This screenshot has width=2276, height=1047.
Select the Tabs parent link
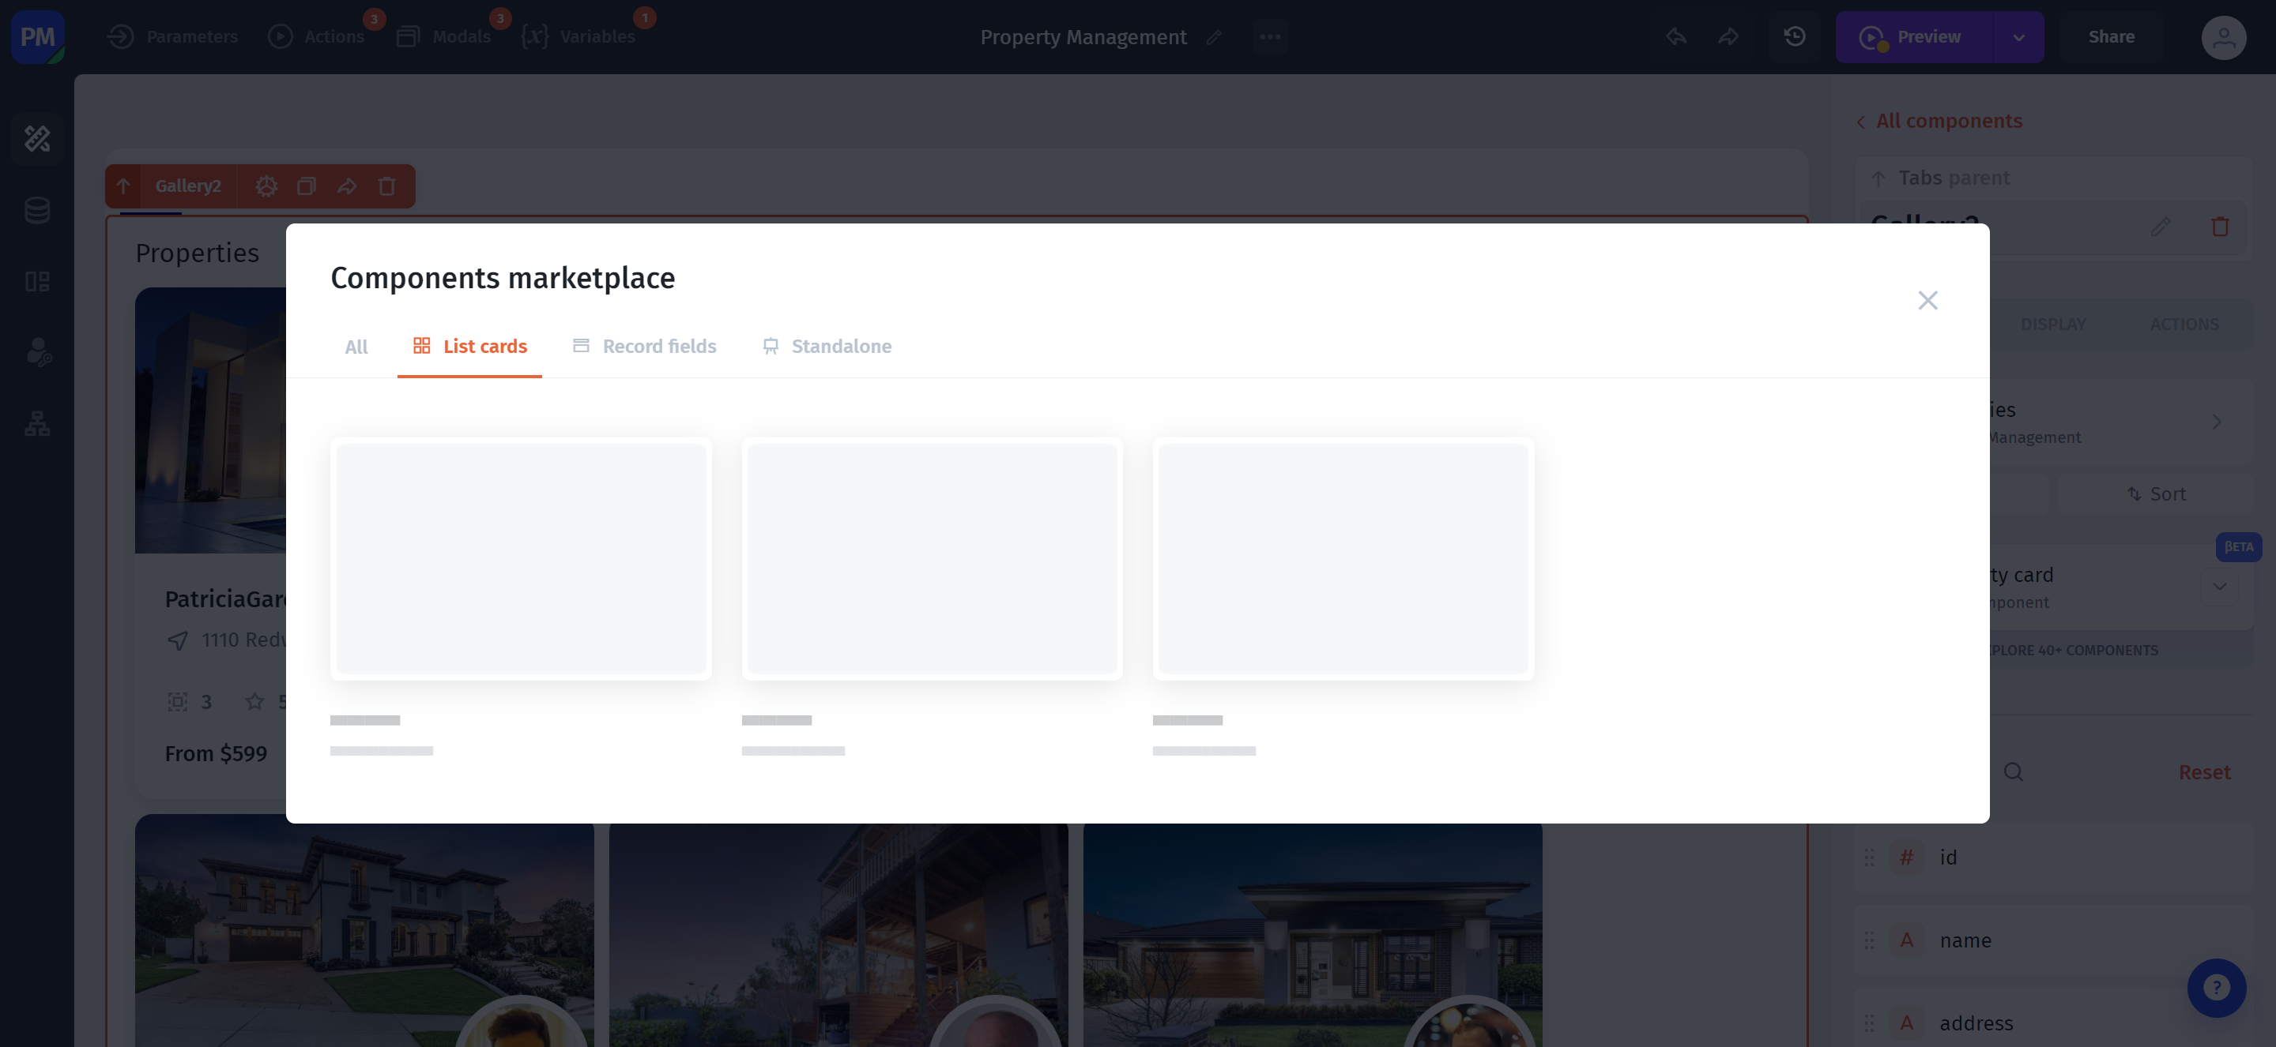[x=1940, y=178]
